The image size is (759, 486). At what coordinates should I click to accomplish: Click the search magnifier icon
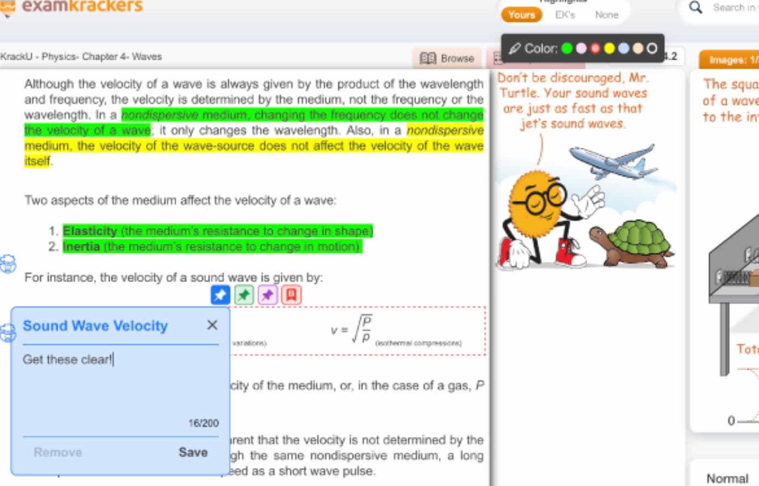696,7
